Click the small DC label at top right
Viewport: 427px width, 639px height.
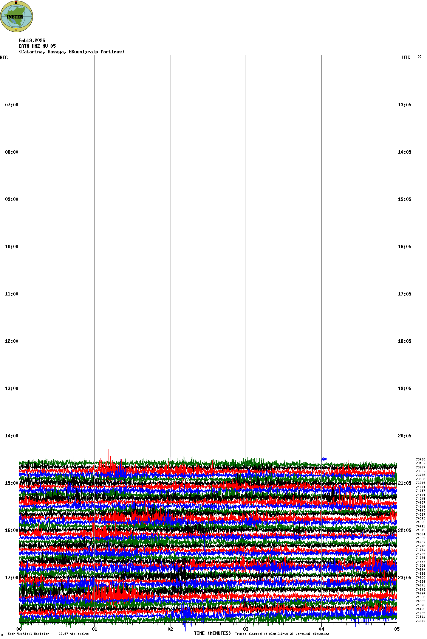point(419,56)
